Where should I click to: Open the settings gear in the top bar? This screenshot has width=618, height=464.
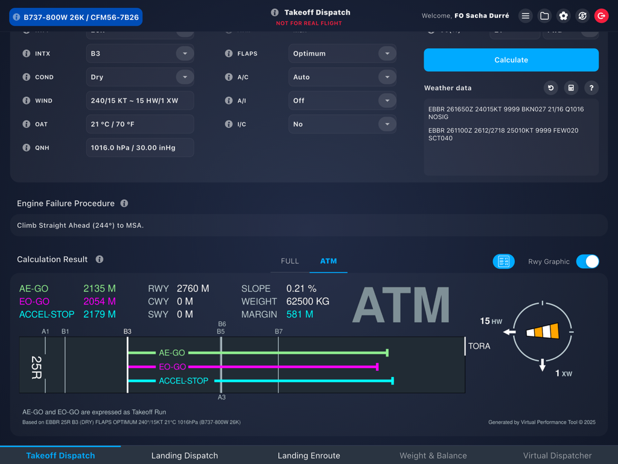click(563, 15)
